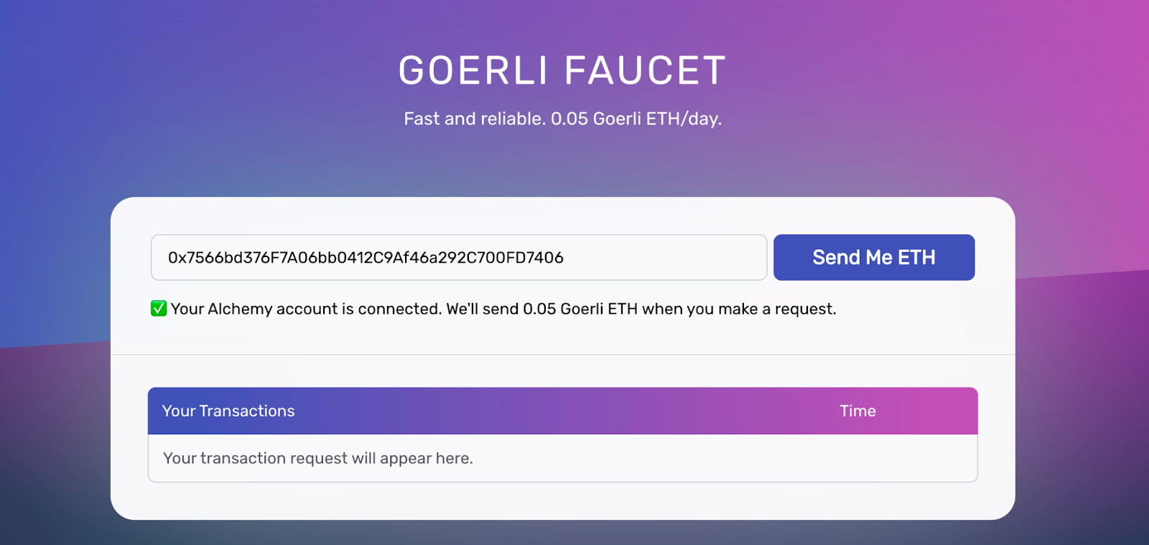This screenshot has width=1149, height=545.
Task: Click the Alchemy account connected message
Action: pyautogui.click(x=503, y=309)
